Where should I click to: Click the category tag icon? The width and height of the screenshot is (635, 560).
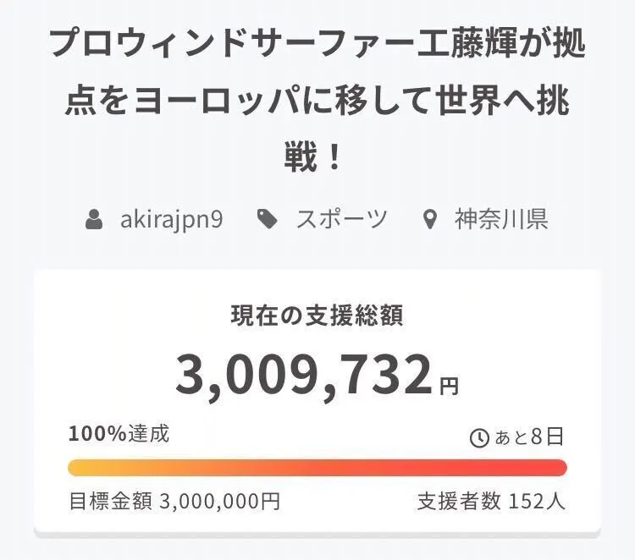pyautogui.click(x=268, y=220)
